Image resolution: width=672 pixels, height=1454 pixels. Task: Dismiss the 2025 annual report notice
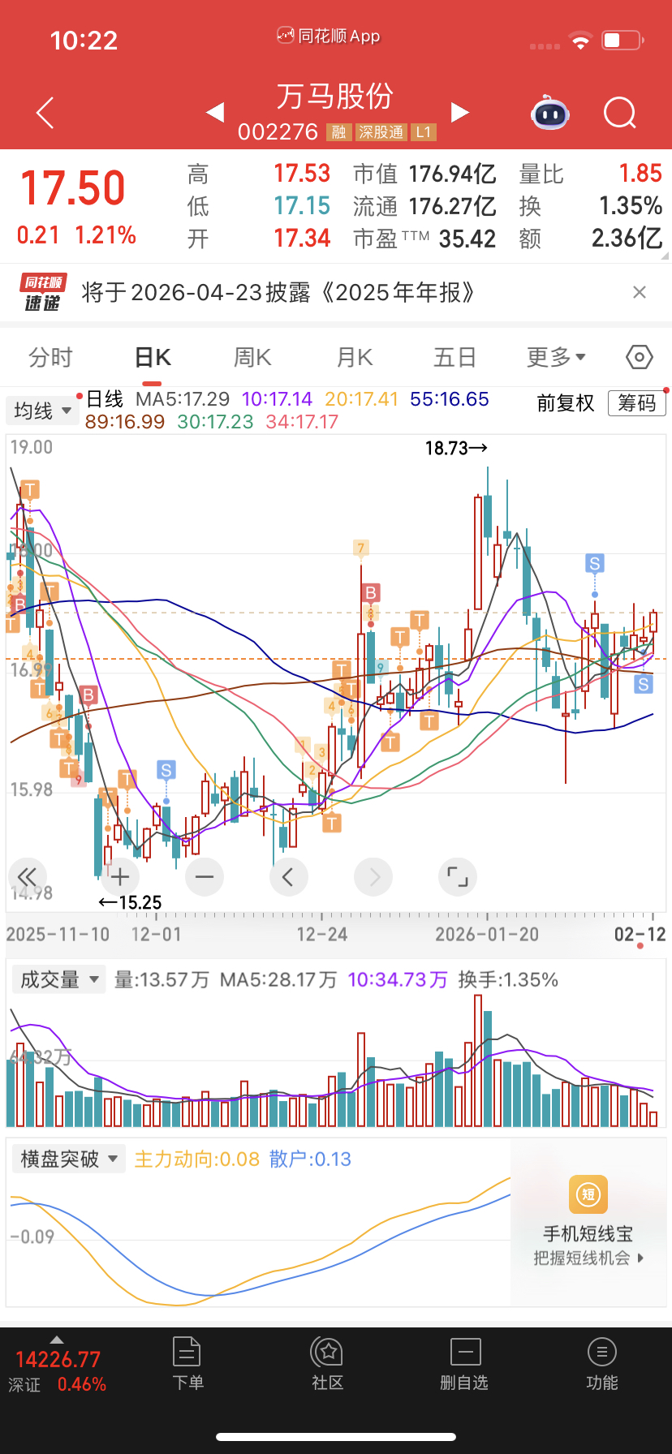click(640, 292)
